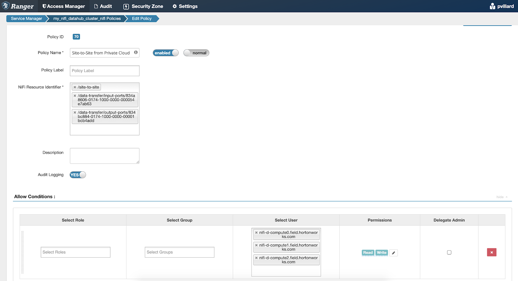Click the pencil icon to edit permissions
The width and height of the screenshot is (518, 281).
[393, 253]
